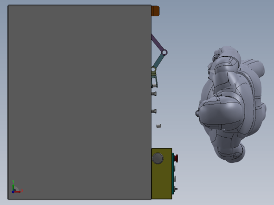Select the yellow control box

point(162,173)
